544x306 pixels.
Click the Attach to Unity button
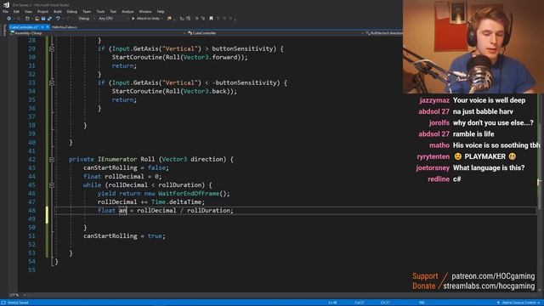[x=145, y=19]
